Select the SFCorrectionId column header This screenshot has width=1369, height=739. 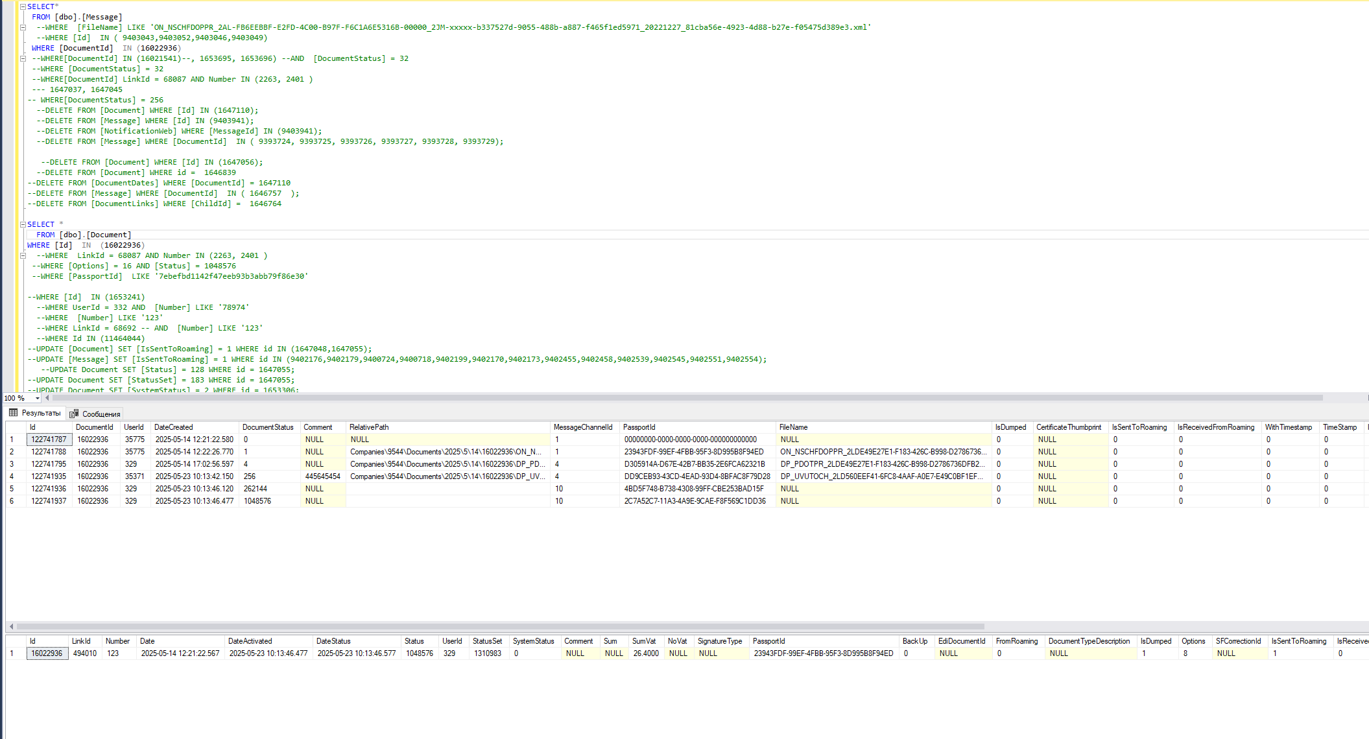pyautogui.click(x=1239, y=641)
